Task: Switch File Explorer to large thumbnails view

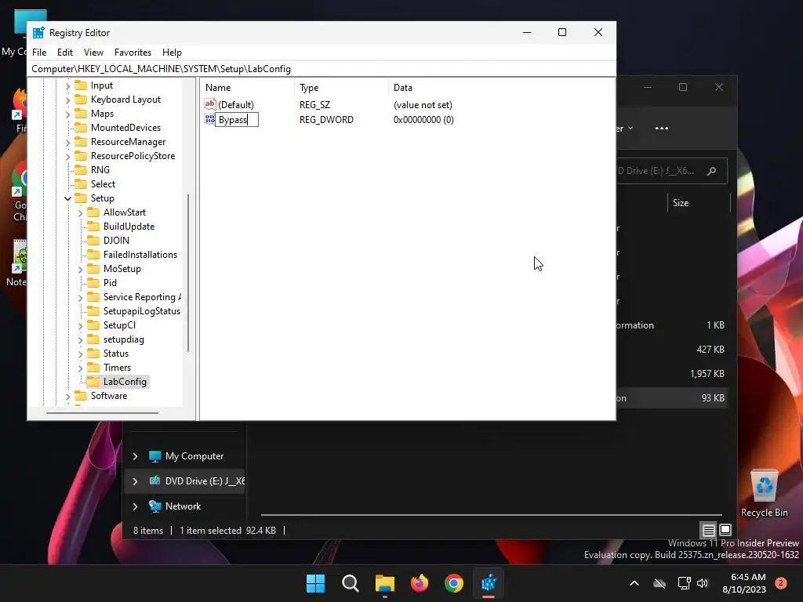Action: pyautogui.click(x=725, y=530)
